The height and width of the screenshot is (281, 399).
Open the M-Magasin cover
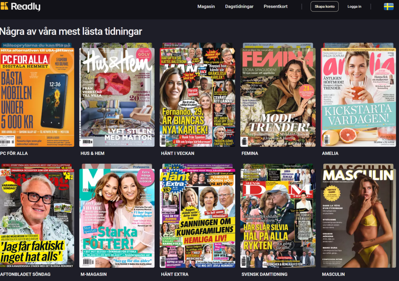pyautogui.click(x=117, y=218)
